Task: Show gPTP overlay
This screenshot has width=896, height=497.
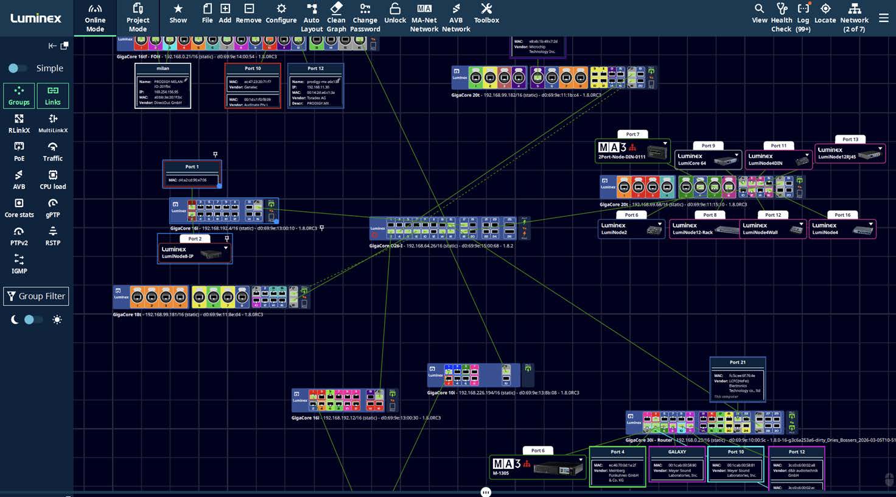Action: point(53,208)
